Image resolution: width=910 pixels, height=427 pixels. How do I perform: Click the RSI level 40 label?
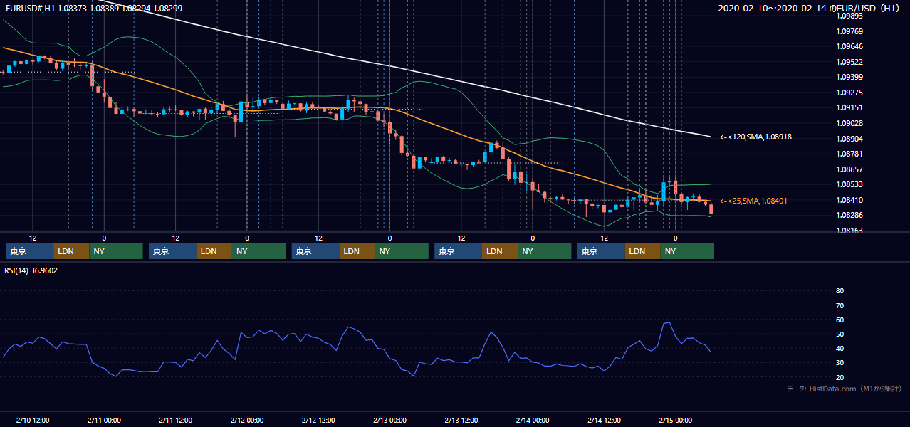[840, 348]
